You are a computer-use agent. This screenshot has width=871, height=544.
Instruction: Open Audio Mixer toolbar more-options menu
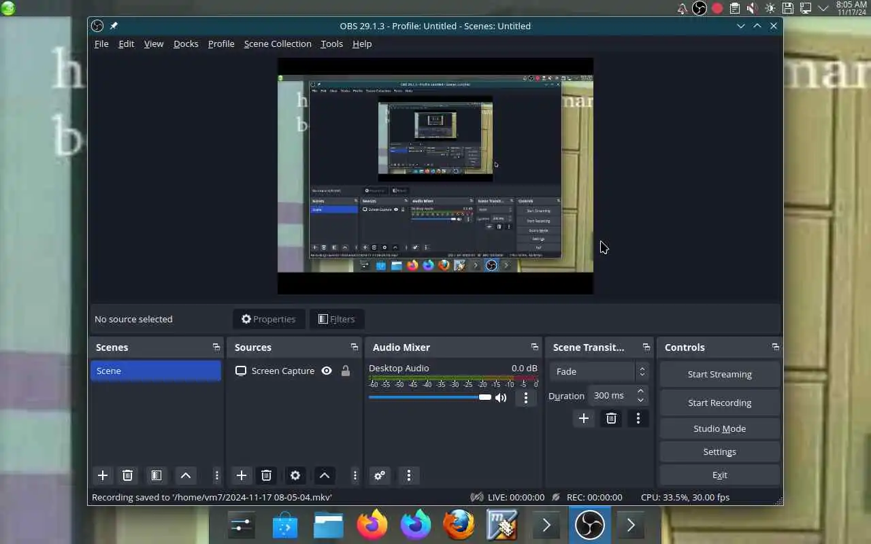tap(408, 475)
